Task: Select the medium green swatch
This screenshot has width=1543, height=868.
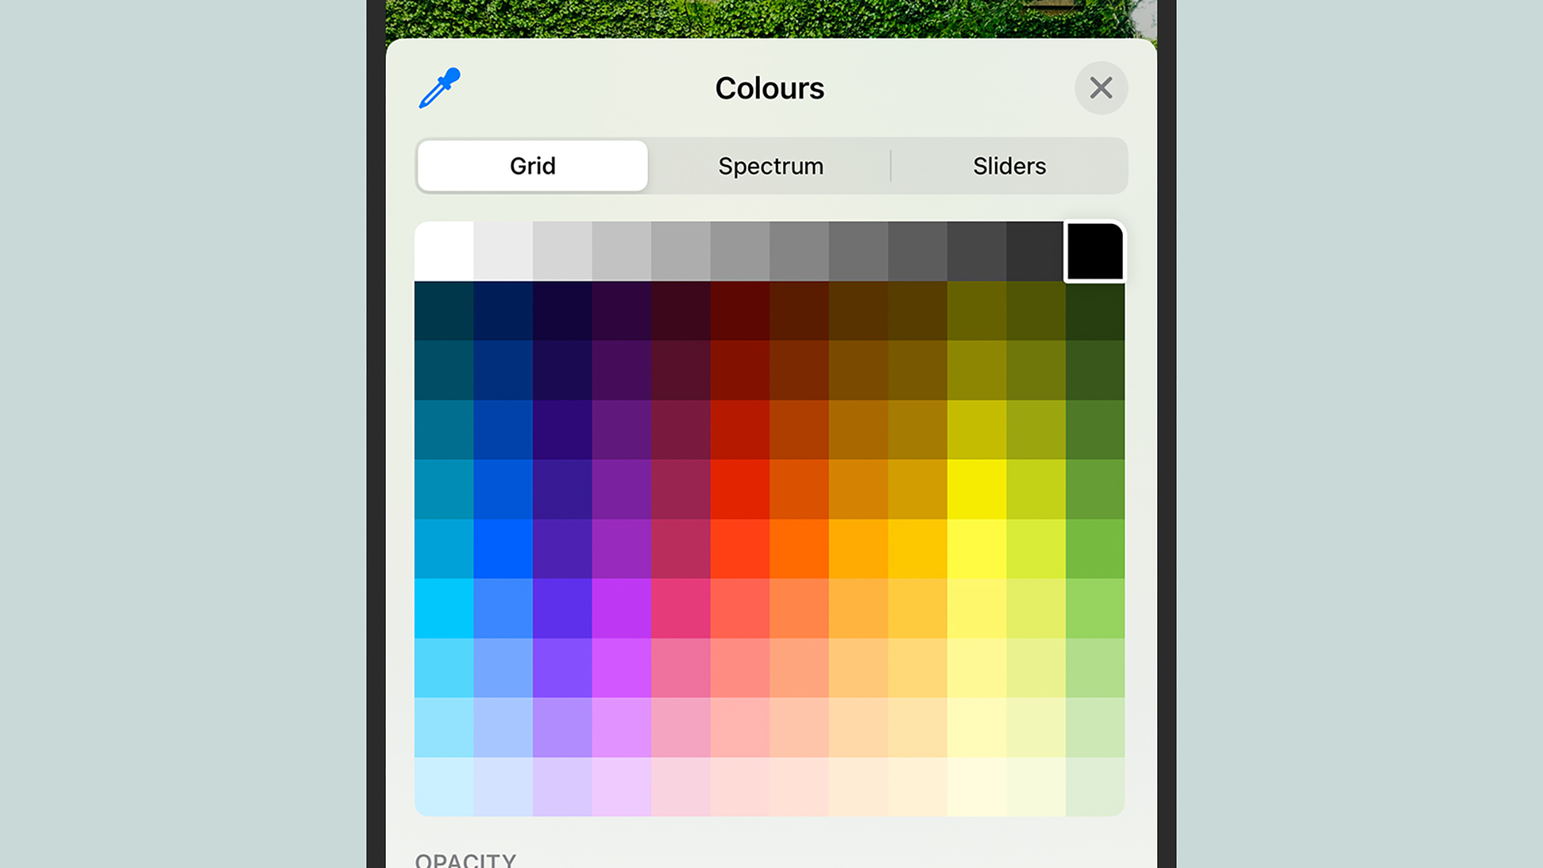Action: coord(1095,549)
